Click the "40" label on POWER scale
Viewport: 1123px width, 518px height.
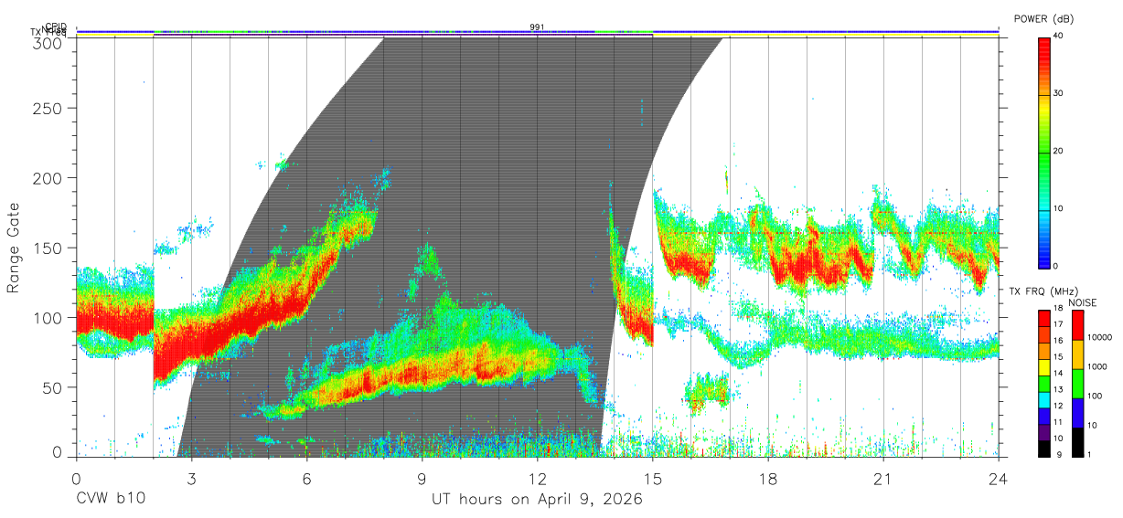1060,37
